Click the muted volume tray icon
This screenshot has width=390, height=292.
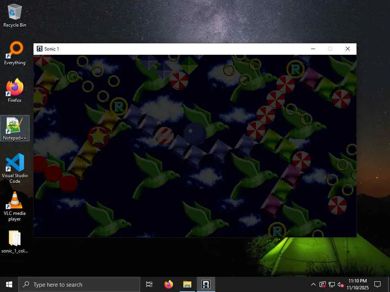(x=340, y=285)
